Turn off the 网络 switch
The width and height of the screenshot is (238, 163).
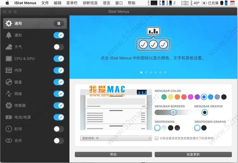[59, 94]
